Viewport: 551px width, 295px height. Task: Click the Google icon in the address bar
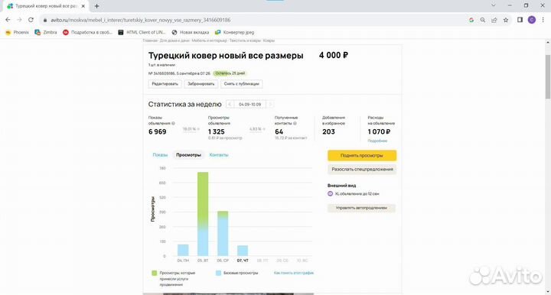[x=471, y=20]
